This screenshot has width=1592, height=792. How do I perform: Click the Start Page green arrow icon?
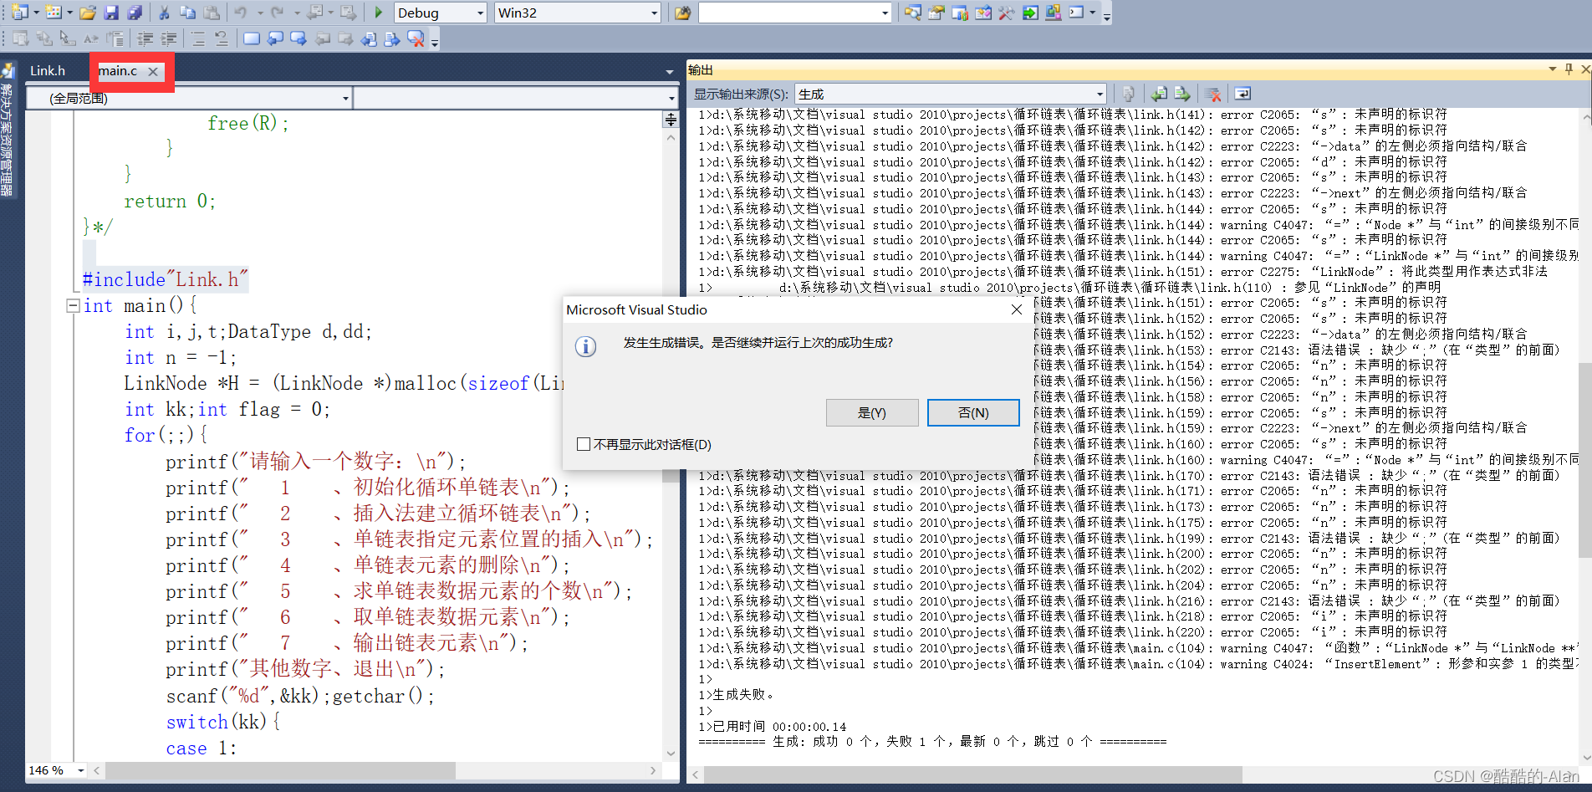[1030, 13]
